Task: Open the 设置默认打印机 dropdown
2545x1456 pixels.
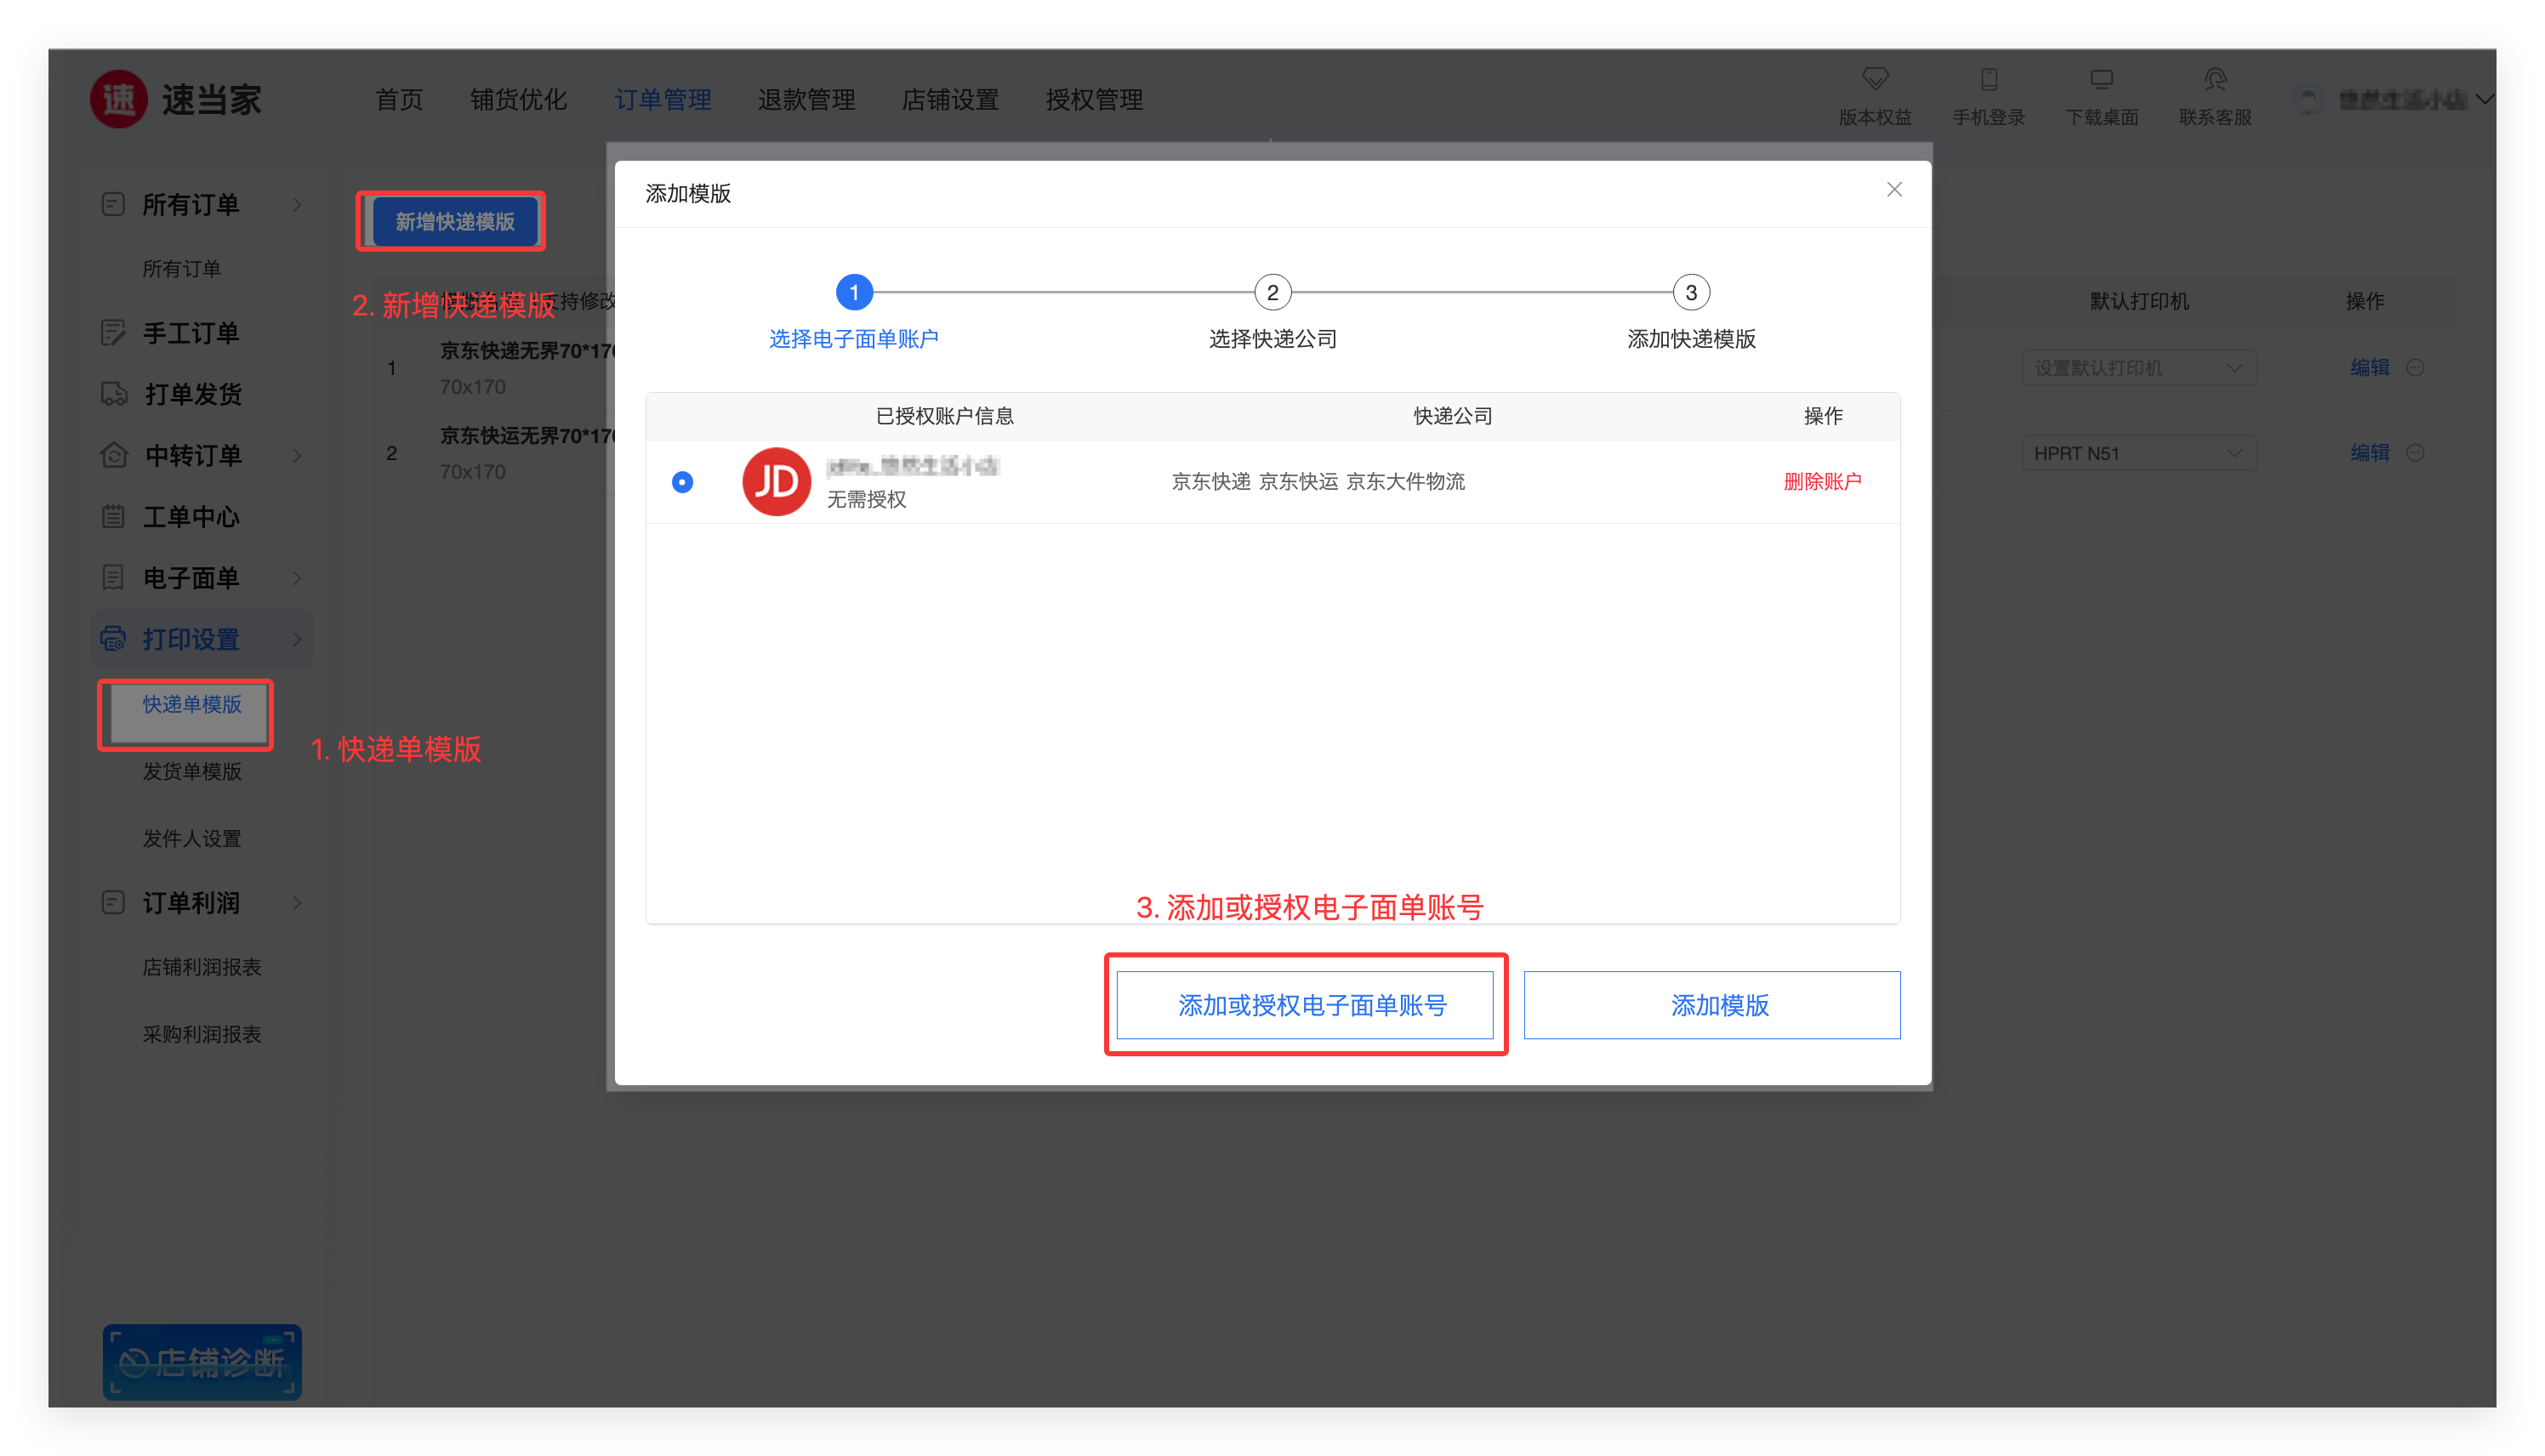Action: point(2138,368)
